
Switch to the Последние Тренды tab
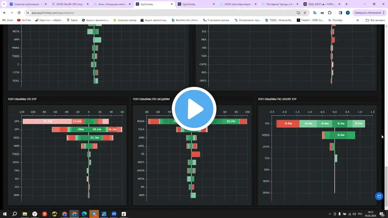point(279,4)
